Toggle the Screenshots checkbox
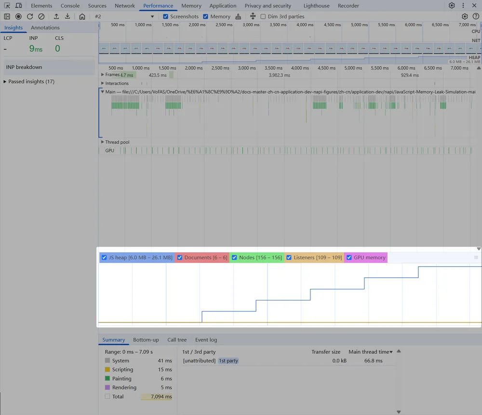482x415 pixels. coord(166,16)
